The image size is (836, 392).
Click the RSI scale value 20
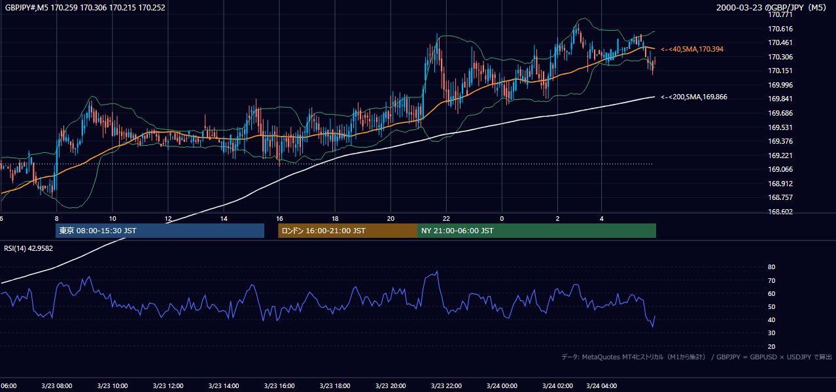pyautogui.click(x=771, y=346)
